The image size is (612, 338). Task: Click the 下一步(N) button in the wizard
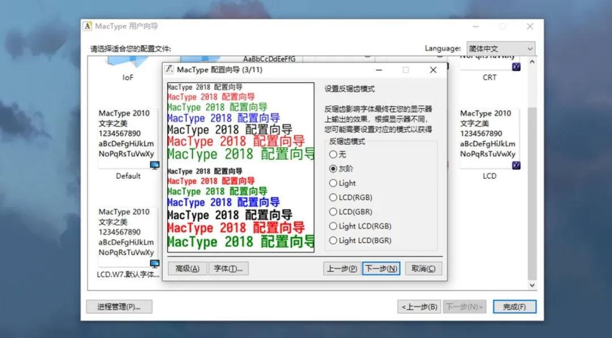coord(381,268)
